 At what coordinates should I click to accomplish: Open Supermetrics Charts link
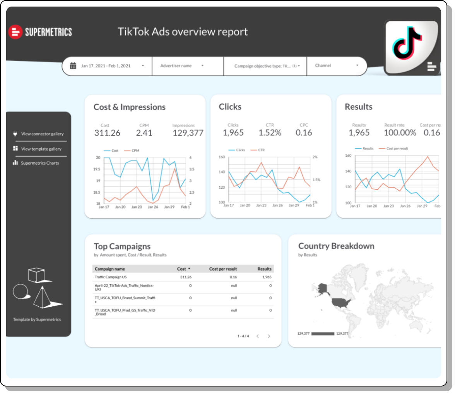(40, 163)
